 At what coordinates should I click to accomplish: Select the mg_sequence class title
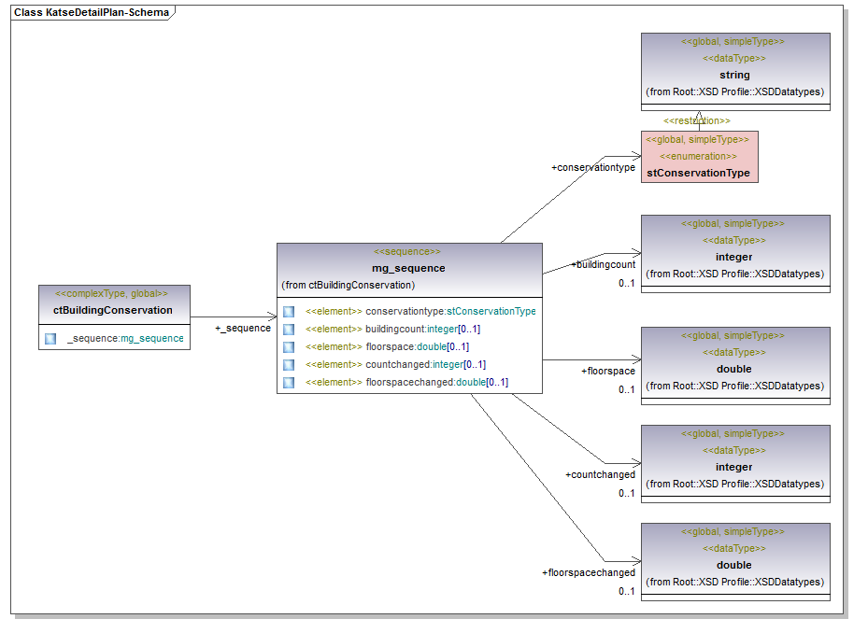pyautogui.click(x=408, y=268)
